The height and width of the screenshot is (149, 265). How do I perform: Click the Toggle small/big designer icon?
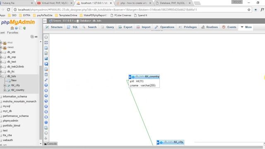pyautogui.click(x=46, y=117)
